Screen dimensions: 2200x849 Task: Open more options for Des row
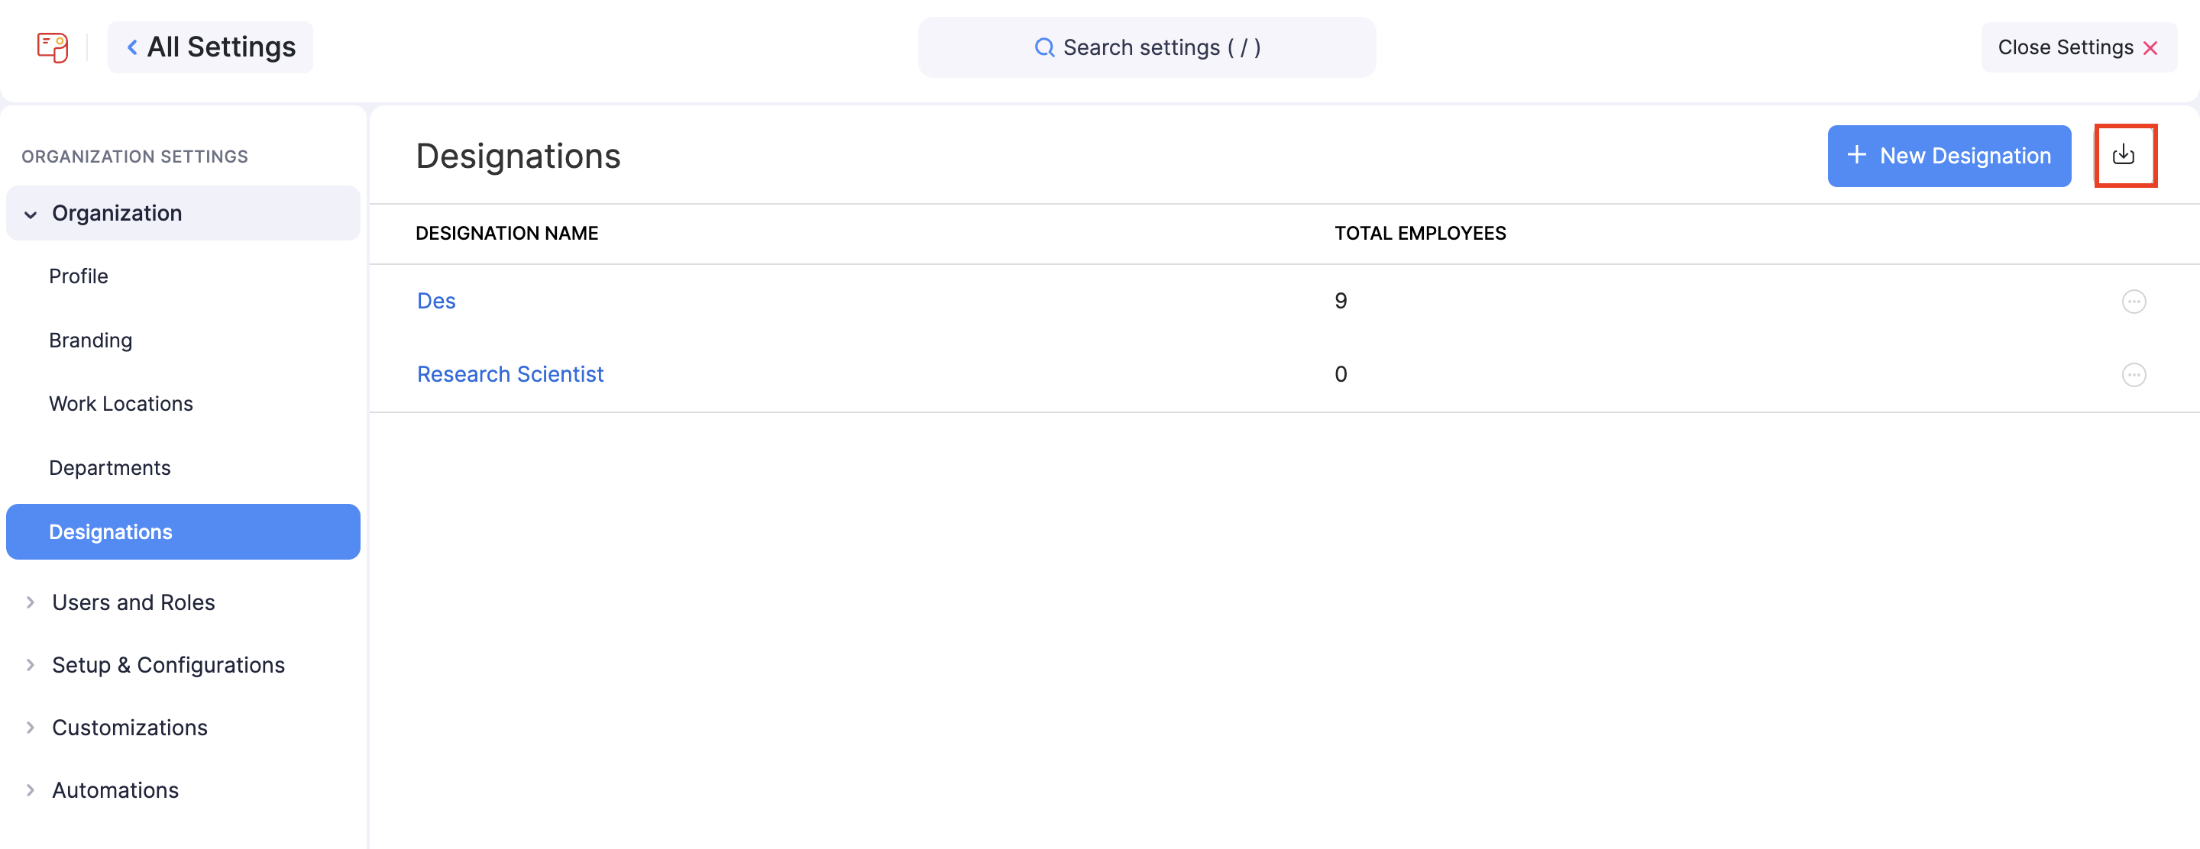click(2134, 302)
